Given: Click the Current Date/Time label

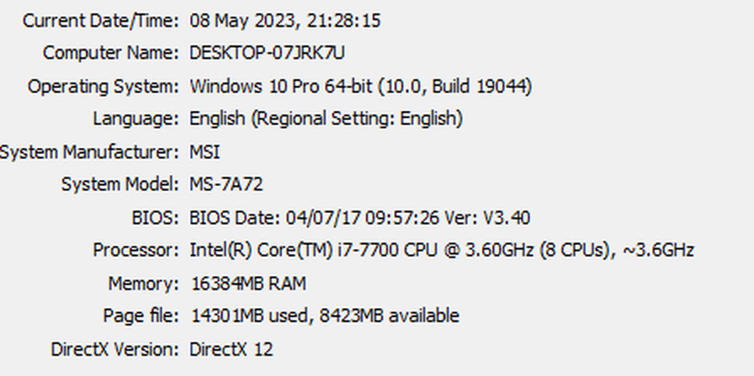Looking at the screenshot, I should pyautogui.click(x=100, y=21).
